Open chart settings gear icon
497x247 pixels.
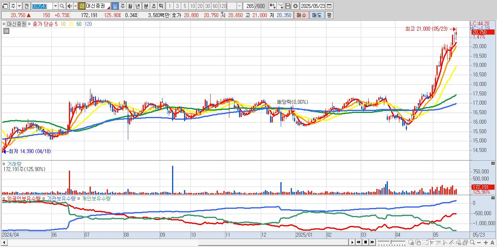click(x=295, y=6)
